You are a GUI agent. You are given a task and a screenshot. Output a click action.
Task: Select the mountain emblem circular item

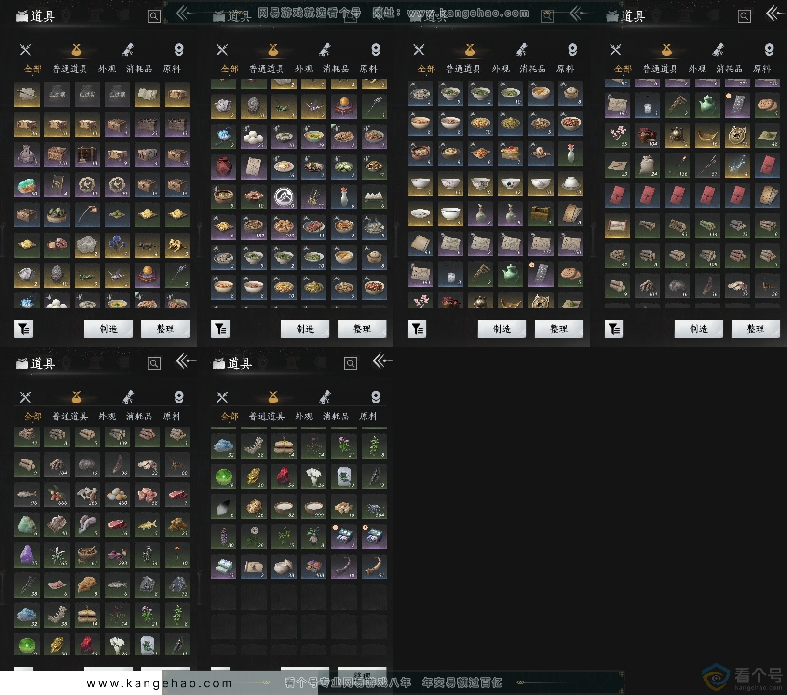[x=284, y=197]
